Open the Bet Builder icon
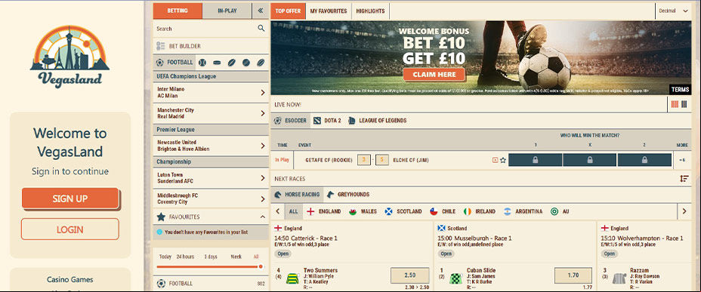 click(x=161, y=46)
